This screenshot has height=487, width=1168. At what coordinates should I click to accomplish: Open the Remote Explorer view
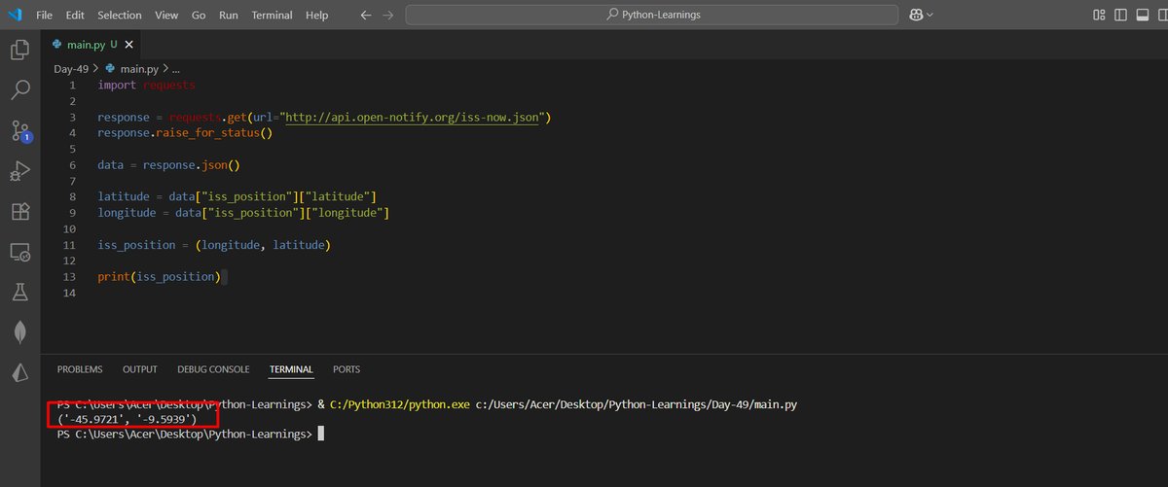(x=19, y=252)
